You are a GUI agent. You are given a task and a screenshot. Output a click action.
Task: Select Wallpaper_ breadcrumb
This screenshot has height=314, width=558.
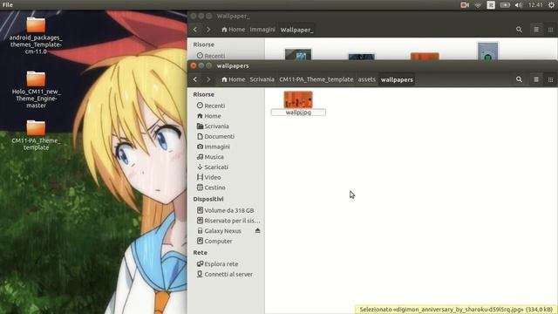(x=296, y=30)
